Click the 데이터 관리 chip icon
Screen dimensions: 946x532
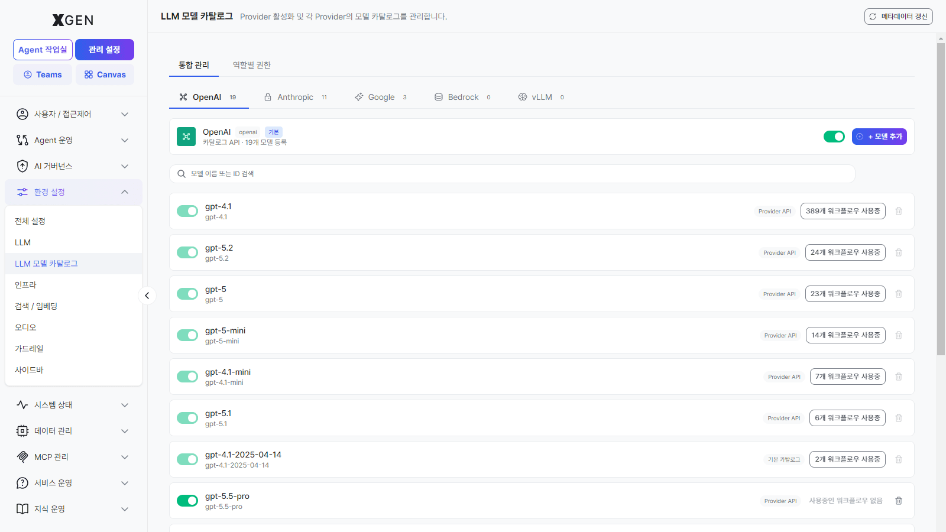(x=22, y=431)
